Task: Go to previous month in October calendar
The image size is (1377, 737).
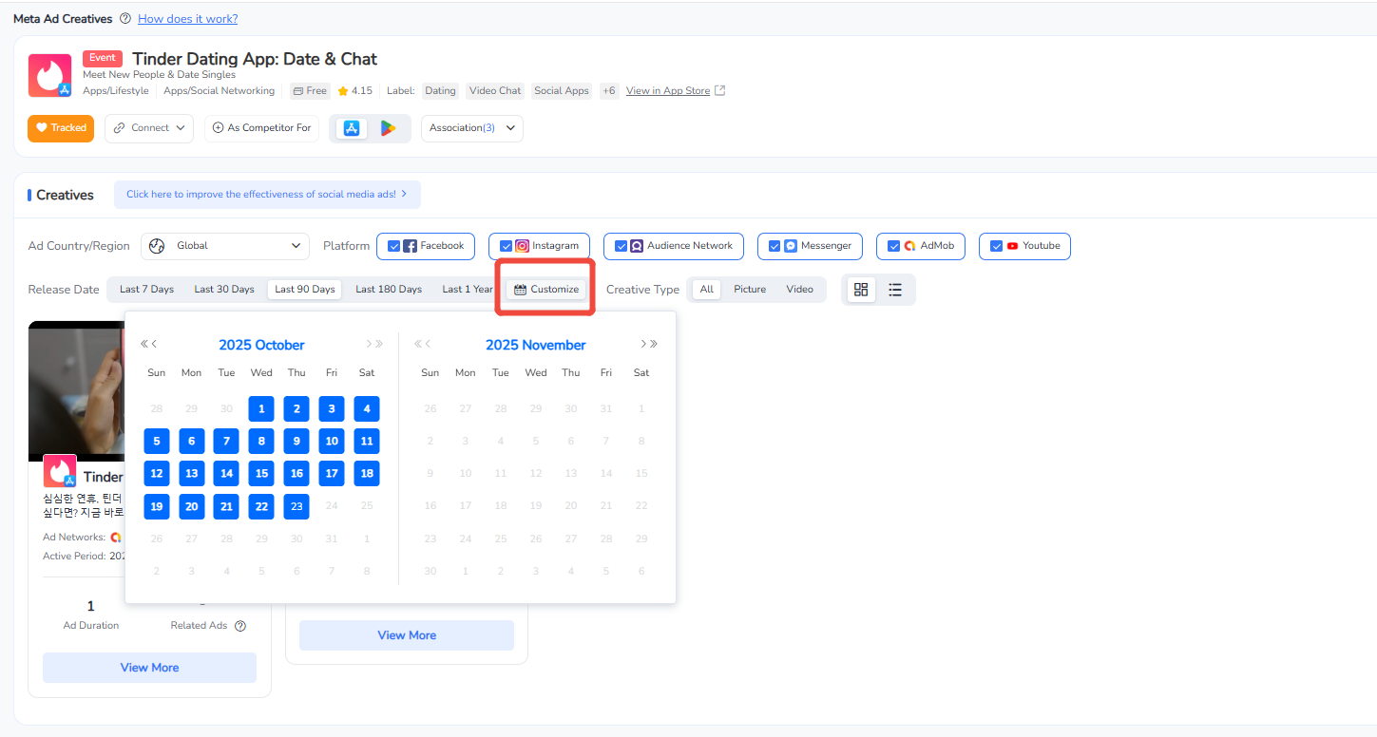Action: 155,345
